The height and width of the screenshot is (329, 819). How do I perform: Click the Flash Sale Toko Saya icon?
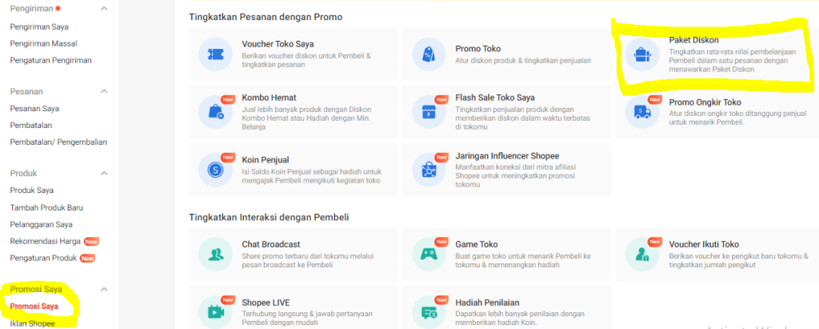[x=429, y=111]
